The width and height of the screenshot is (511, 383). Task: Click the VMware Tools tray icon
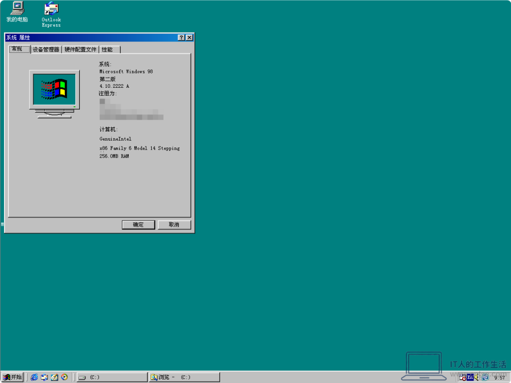click(x=485, y=378)
